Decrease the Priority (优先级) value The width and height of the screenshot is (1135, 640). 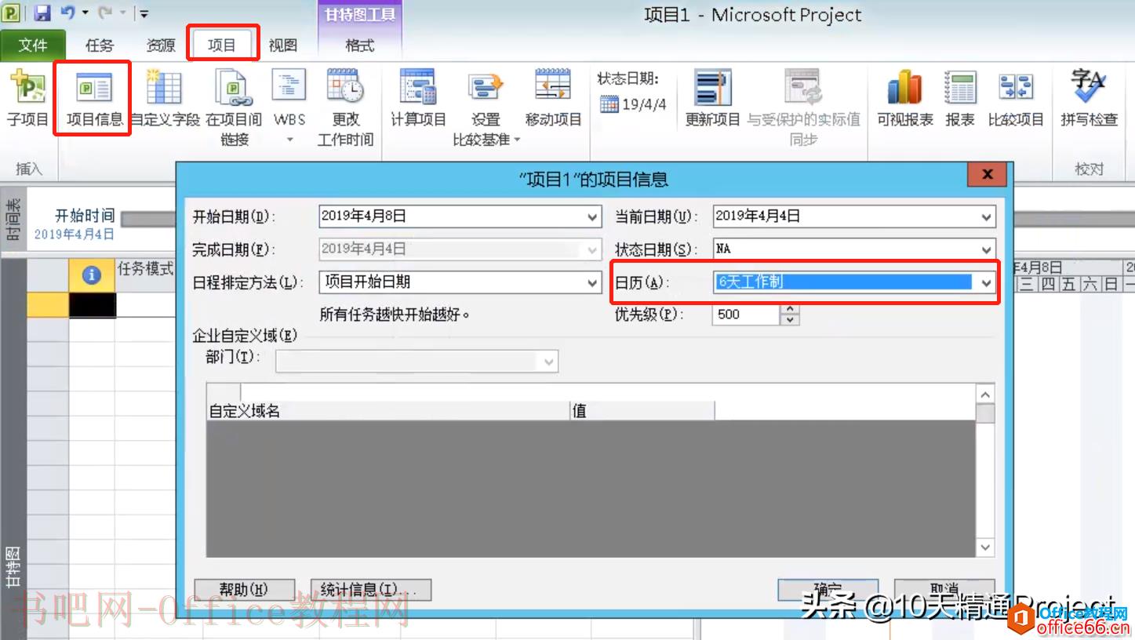791,320
